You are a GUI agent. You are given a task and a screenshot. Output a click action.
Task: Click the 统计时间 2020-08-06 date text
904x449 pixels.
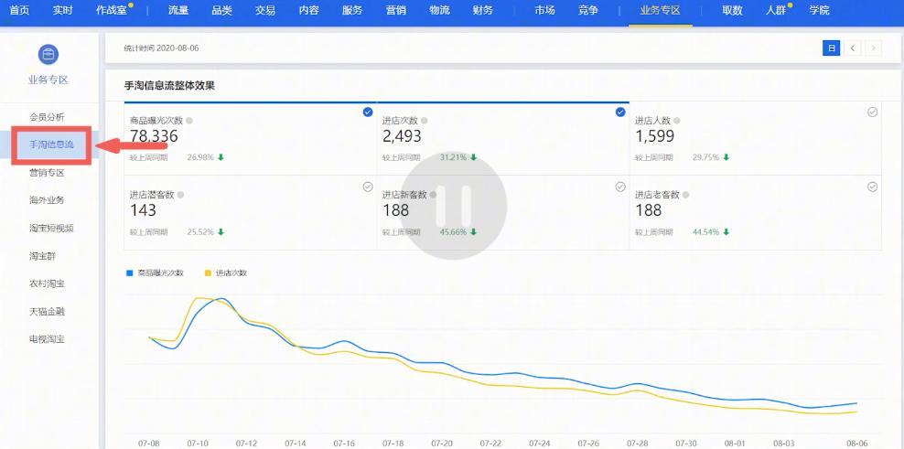click(161, 48)
